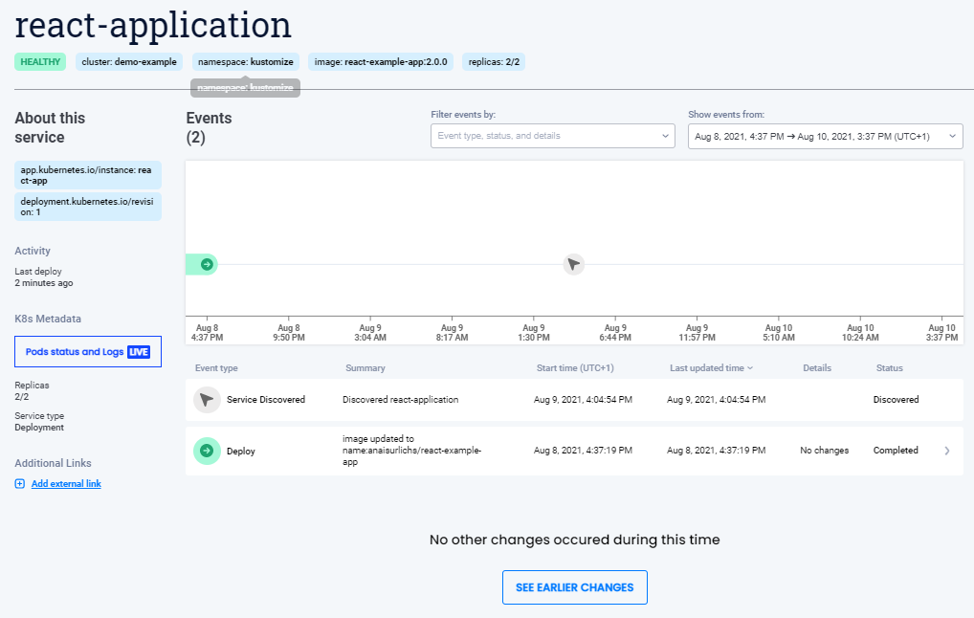The width and height of the screenshot is (974, 618).
Task: Click the No changes details cell
Action: [825, 451]
